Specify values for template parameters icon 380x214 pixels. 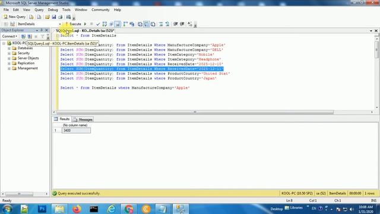[x=190, y=24]
